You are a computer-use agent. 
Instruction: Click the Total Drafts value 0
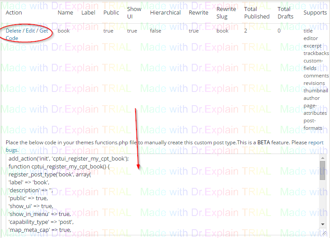point(279,31)
